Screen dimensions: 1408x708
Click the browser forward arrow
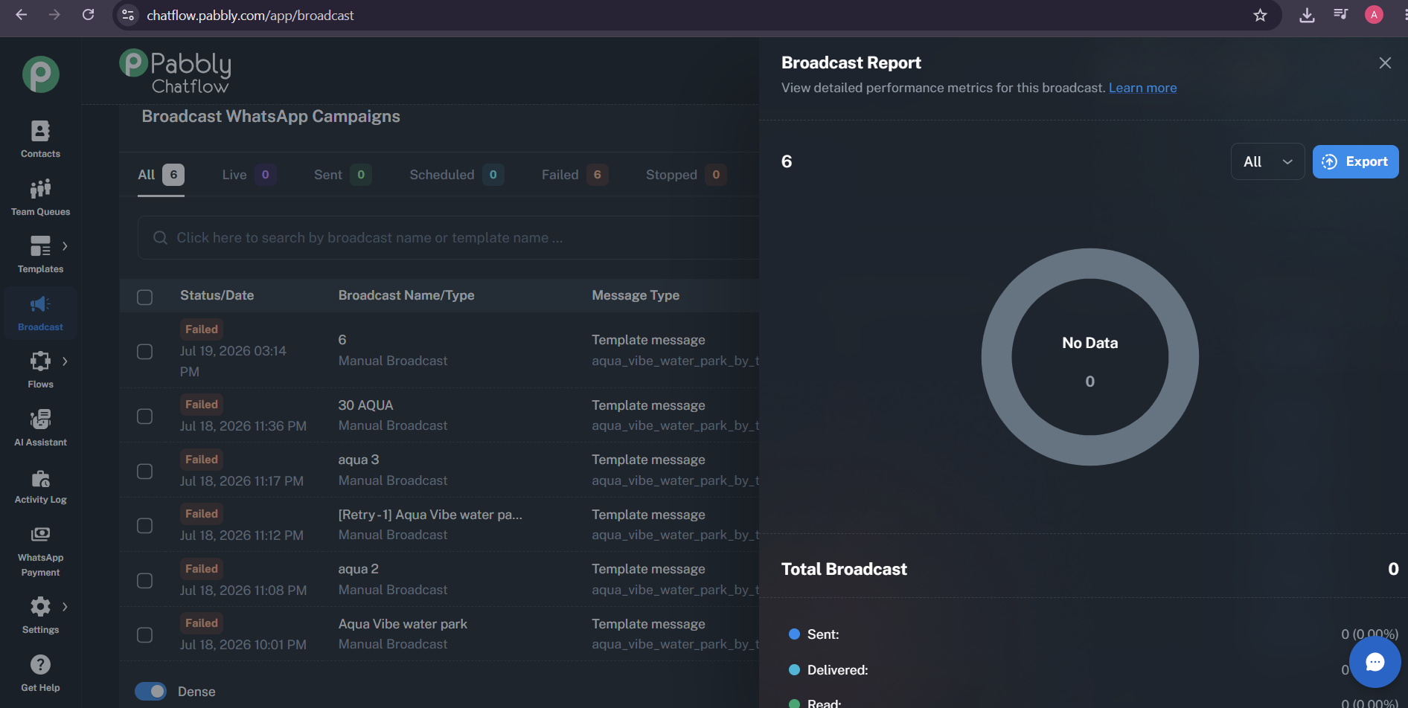(x=54, y=15)
